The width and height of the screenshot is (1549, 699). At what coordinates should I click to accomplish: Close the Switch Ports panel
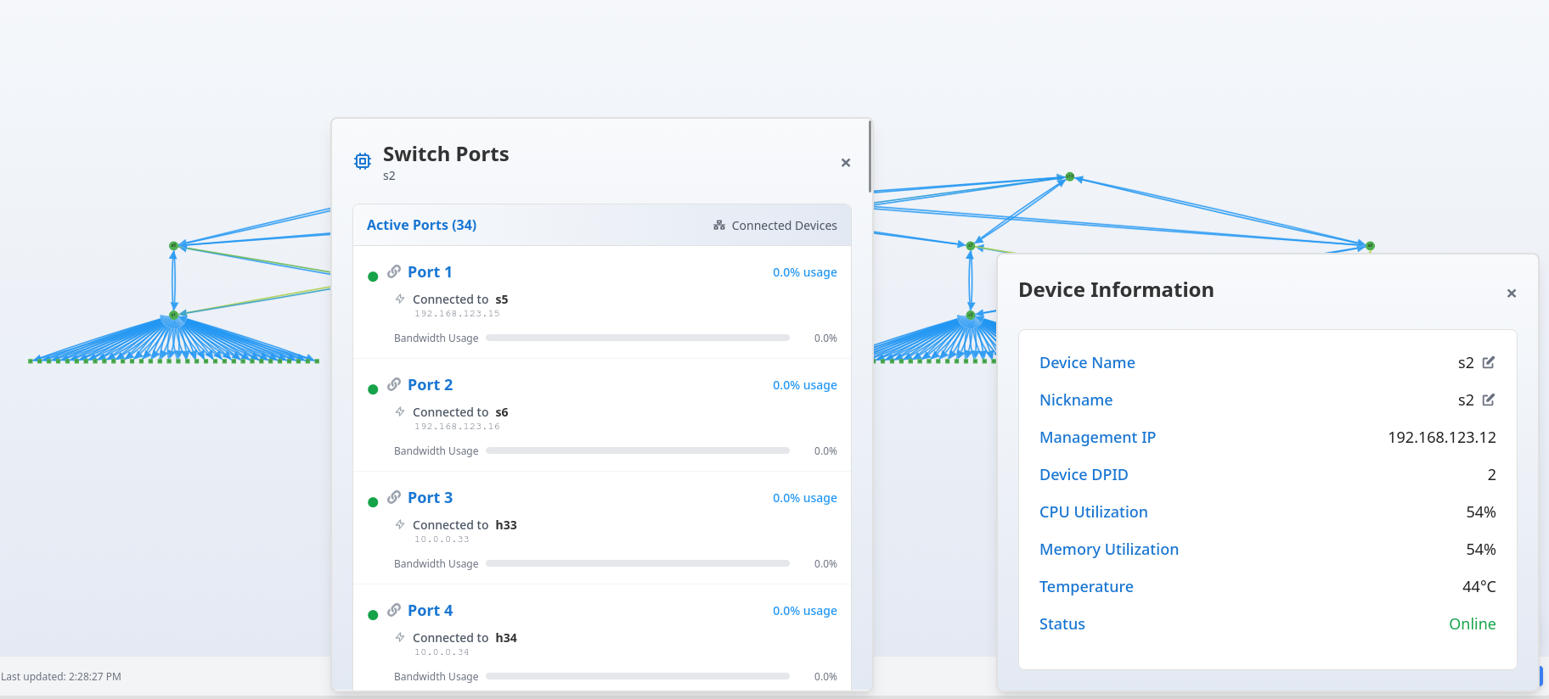coord(845,163)
